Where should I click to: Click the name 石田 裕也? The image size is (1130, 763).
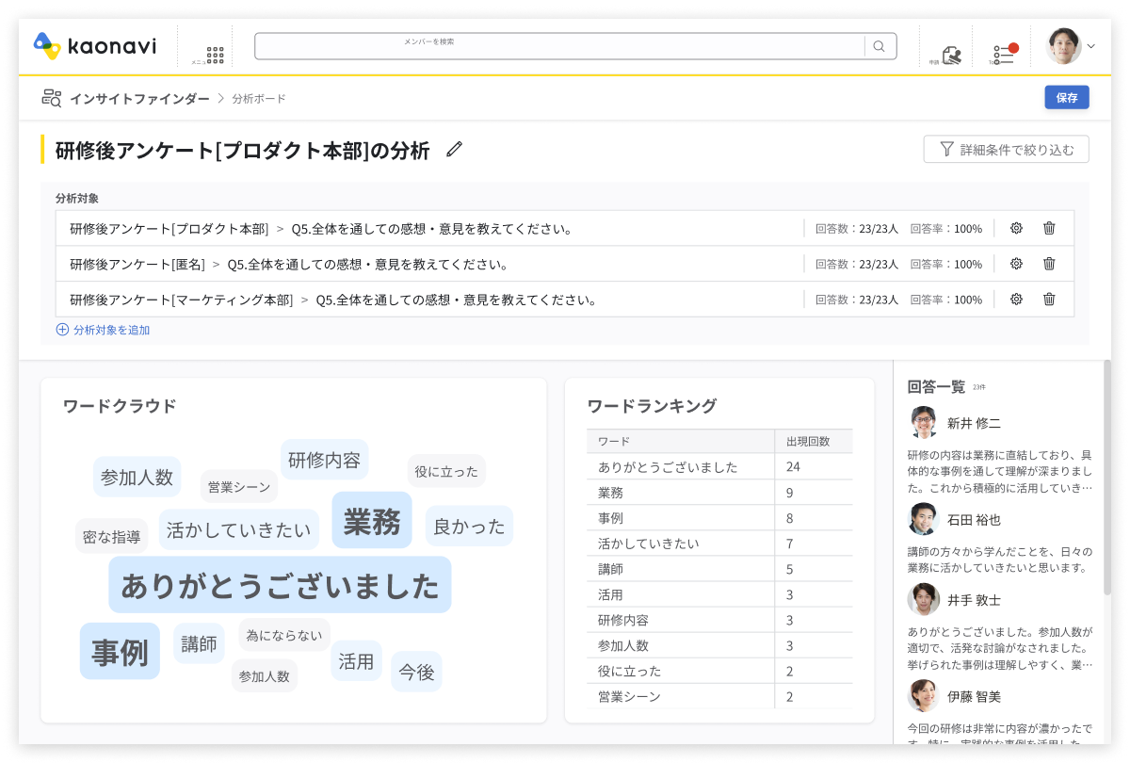point(974,520)
